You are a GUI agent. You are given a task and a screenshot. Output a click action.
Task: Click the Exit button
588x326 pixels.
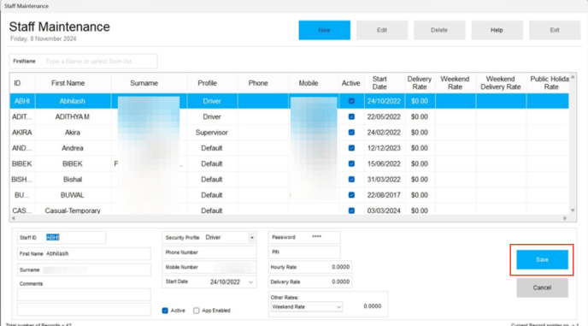pyautogui.click(x=555, y=30)
